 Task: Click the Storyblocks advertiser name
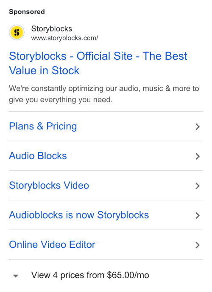point(51,29)
